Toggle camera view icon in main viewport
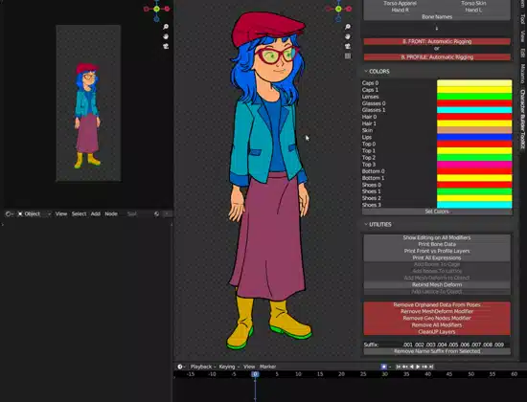The image size is (527, 402). tap(348, 46)
